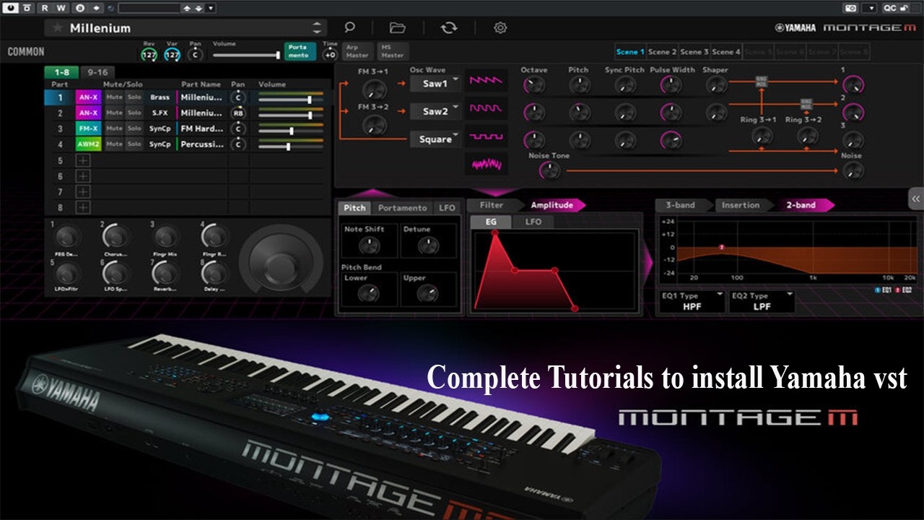Click the Noise level knob at right
Screen dimensions: 924x520
tap(853, 170)
